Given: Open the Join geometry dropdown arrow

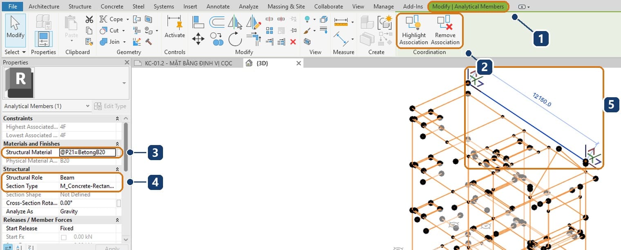Looking at the screenshot, I should pyautogui.click(x=124, y=42).
